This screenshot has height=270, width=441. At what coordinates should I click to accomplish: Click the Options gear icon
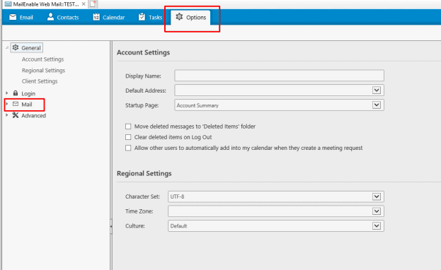click(179, 17)
